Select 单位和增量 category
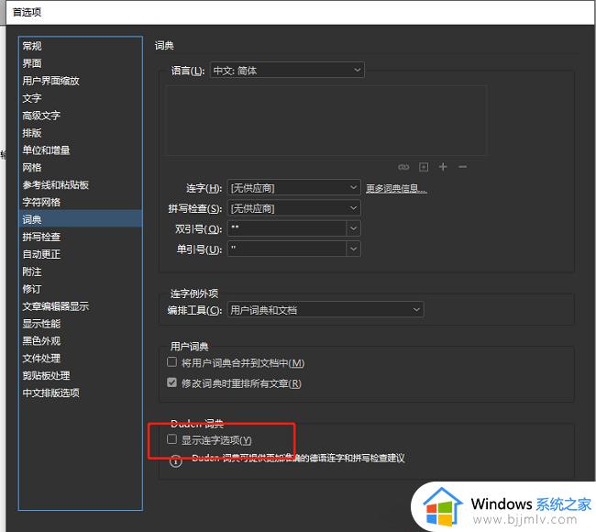Viewport: 596px width, 532px height. [x=80, y=150]
